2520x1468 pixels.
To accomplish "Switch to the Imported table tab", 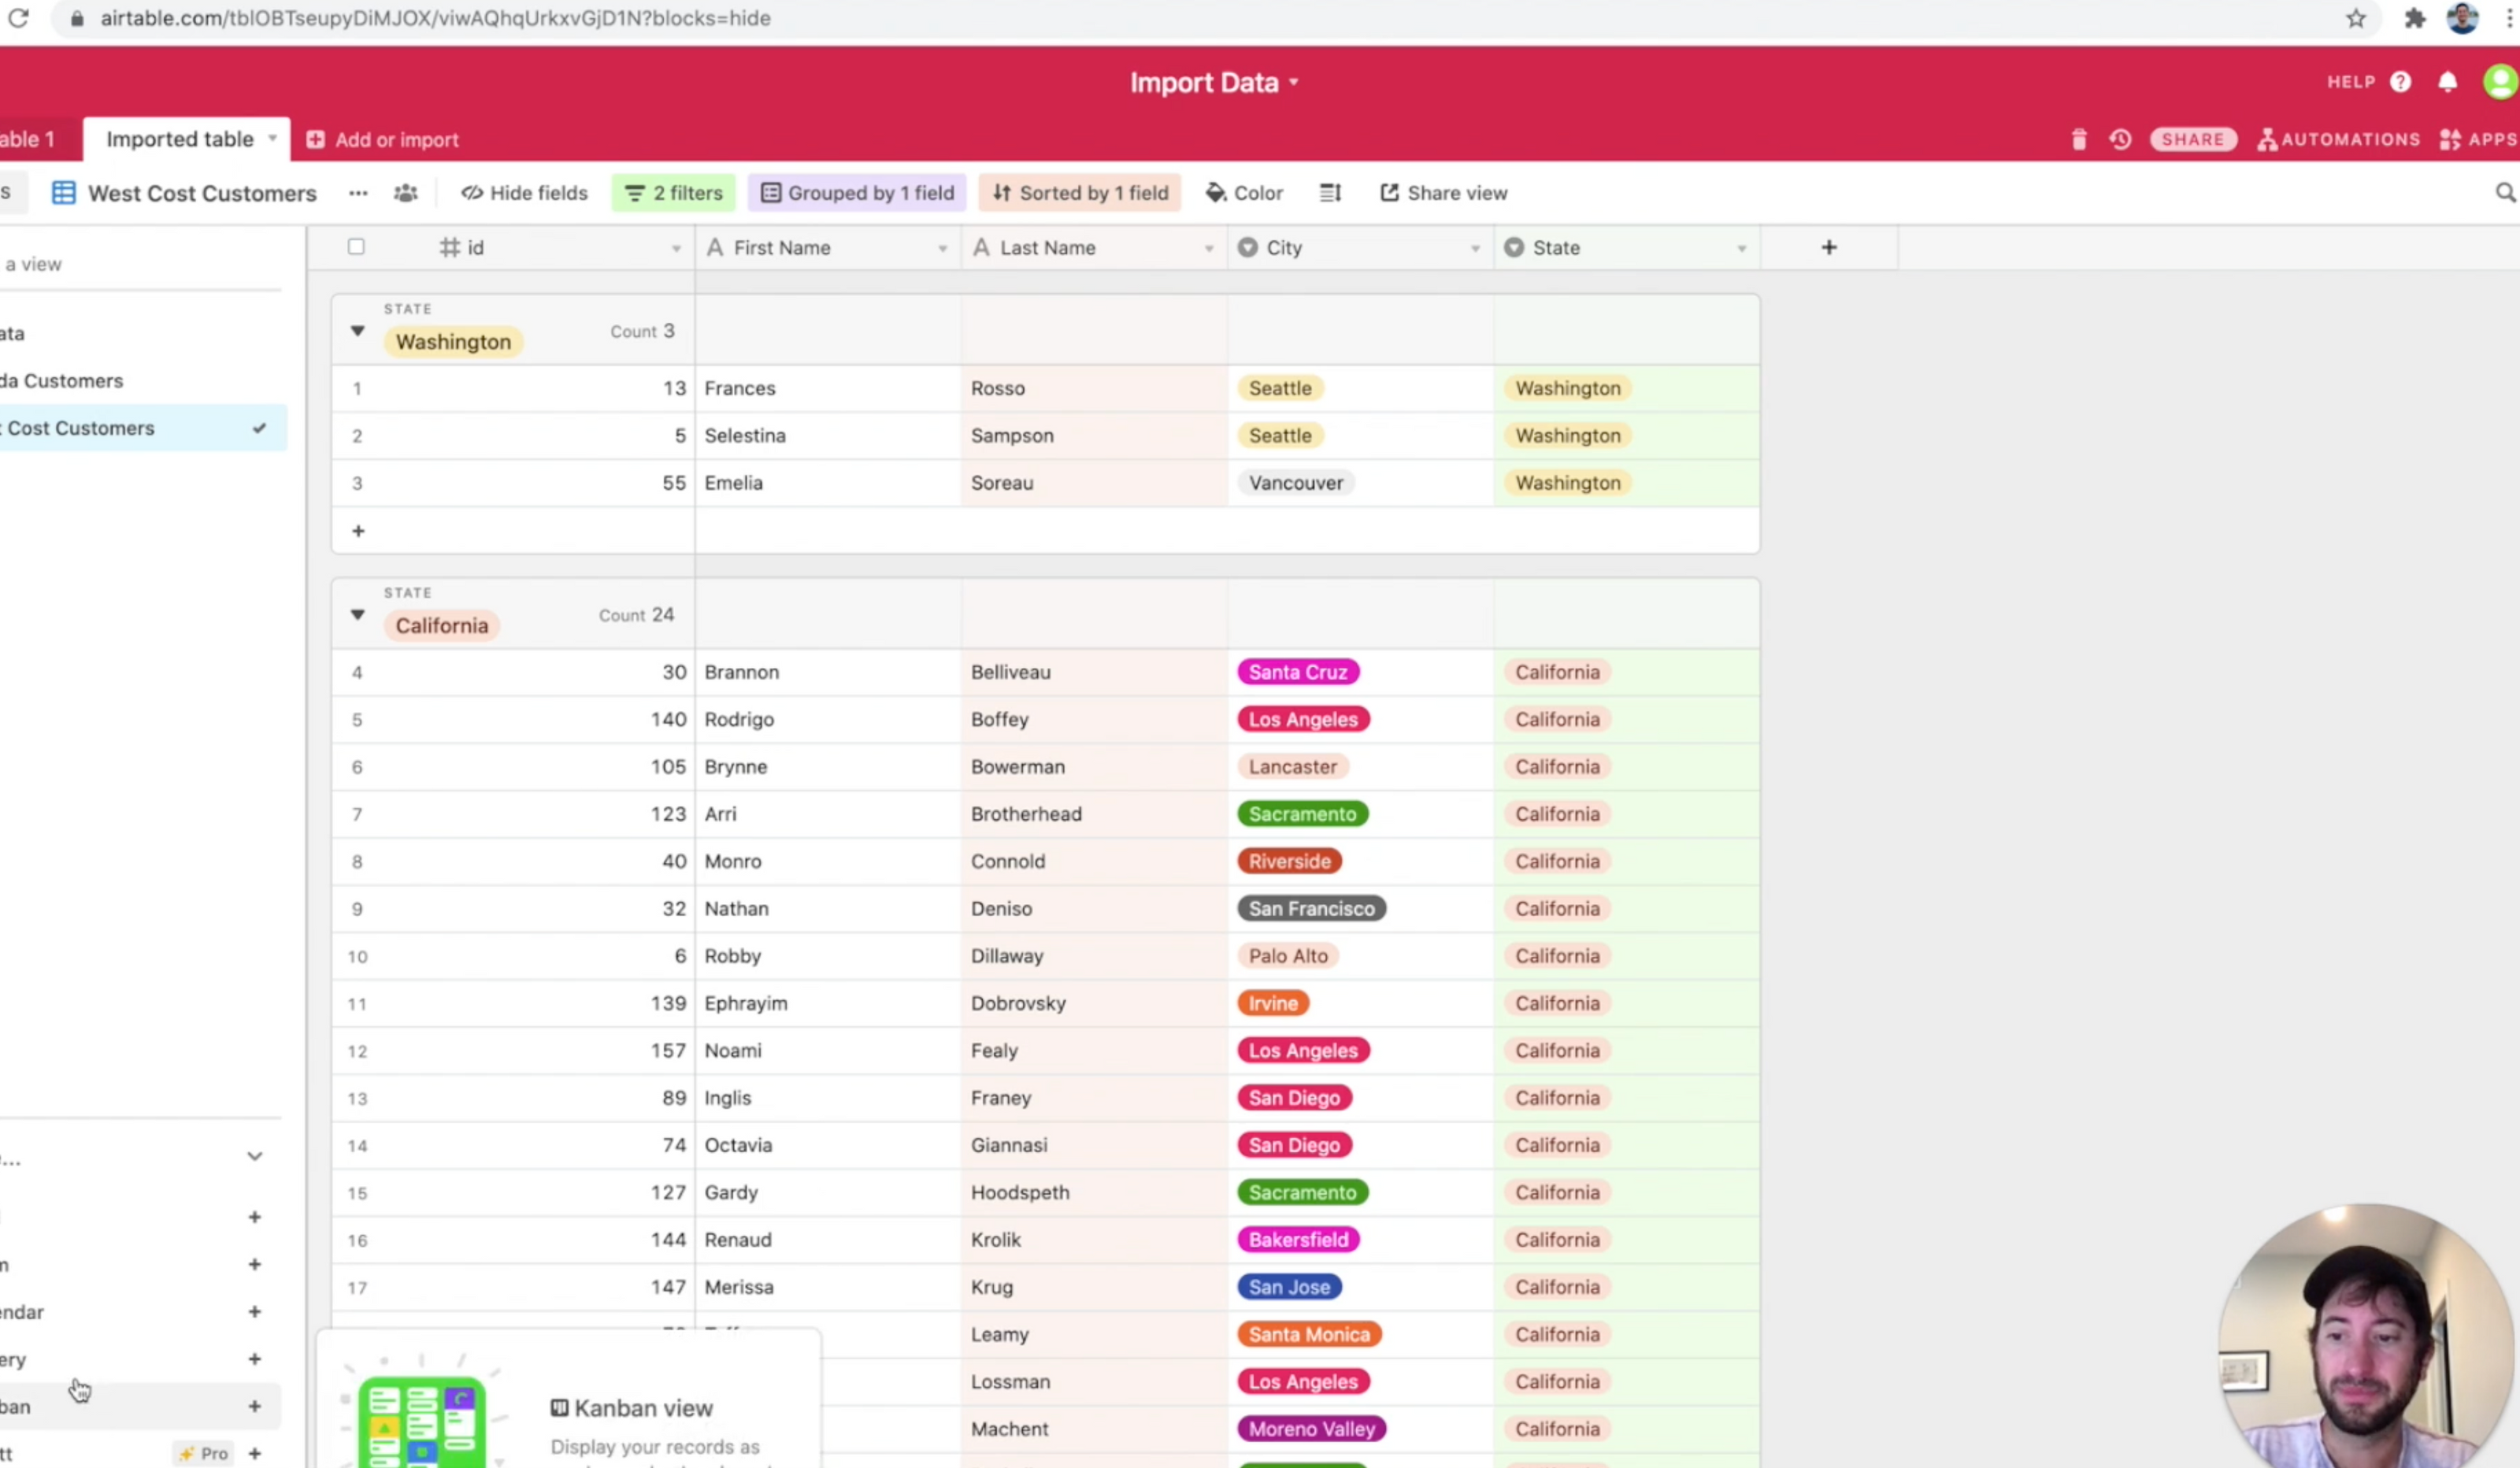I will point(180,139).
